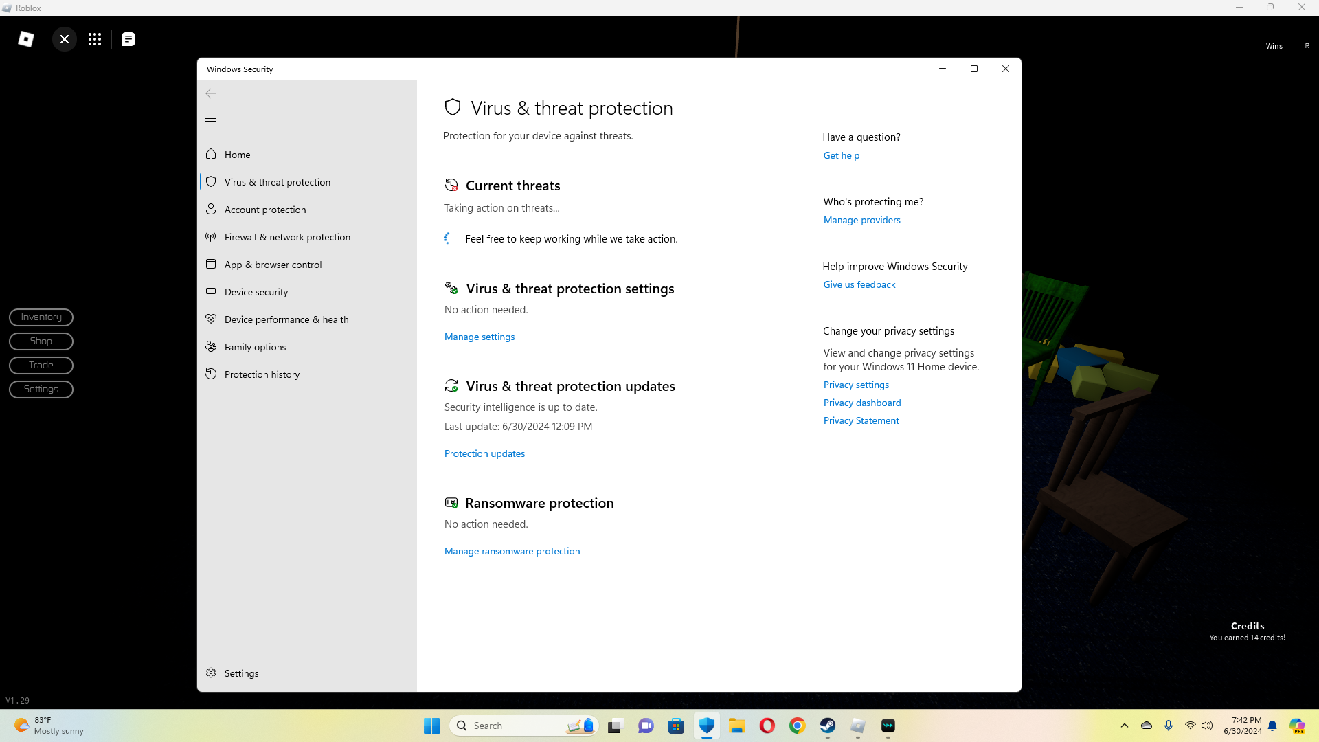Click the taskbar Search box
Viewport: 1319px width, 742px height.
click(524, 726)
